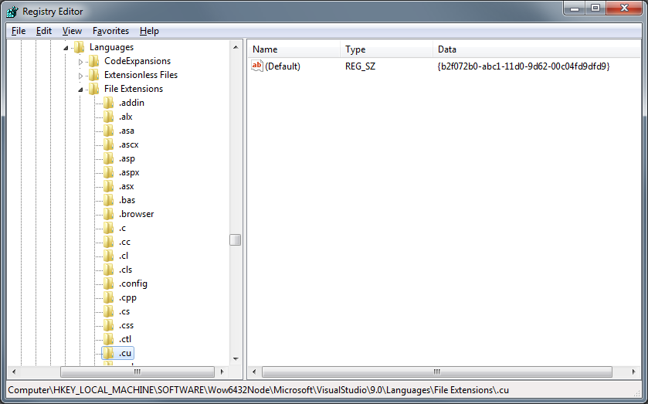This screenshot has width=648, height=404.
Task: Click the values pane scroll-left arrow
Action: (x=254, y=372)
